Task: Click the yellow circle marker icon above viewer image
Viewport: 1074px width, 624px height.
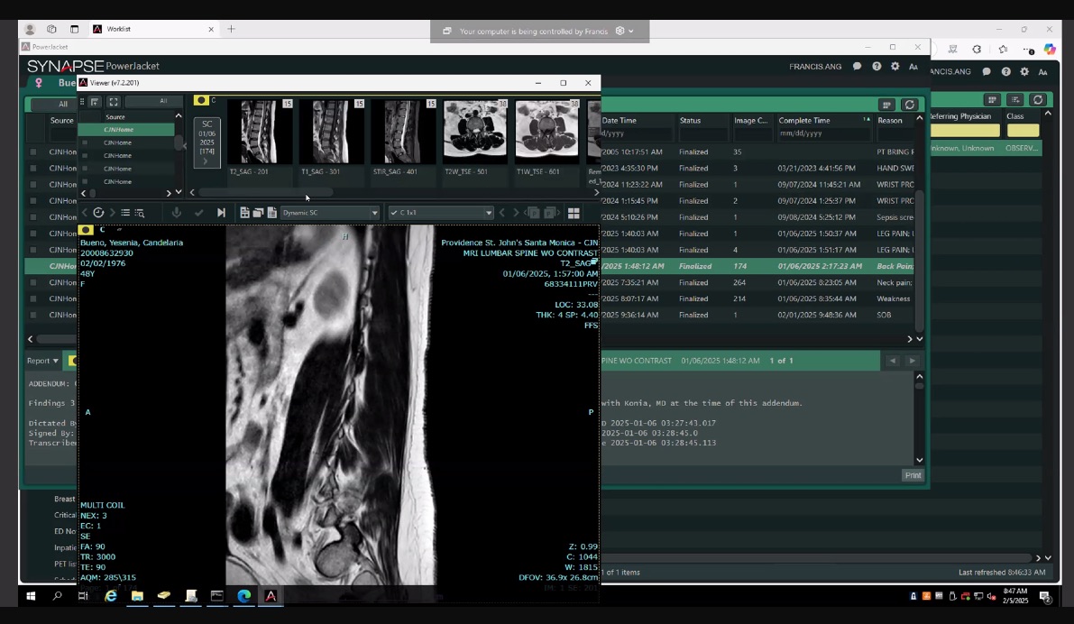Action: [86, 230]
